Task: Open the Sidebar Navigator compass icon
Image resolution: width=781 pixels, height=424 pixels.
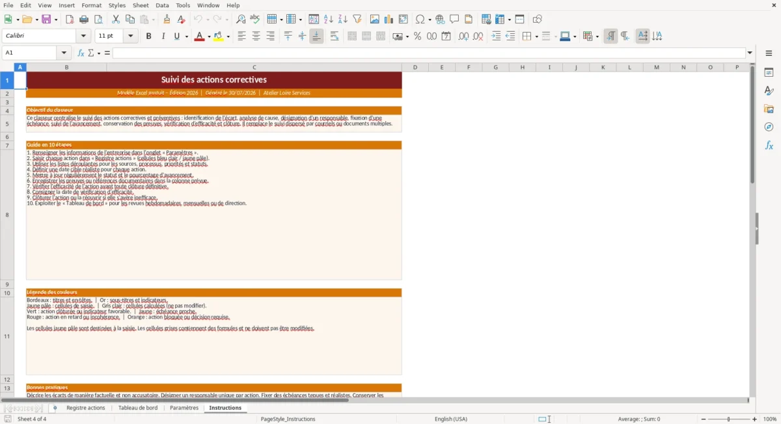Action: click(769, 127)
